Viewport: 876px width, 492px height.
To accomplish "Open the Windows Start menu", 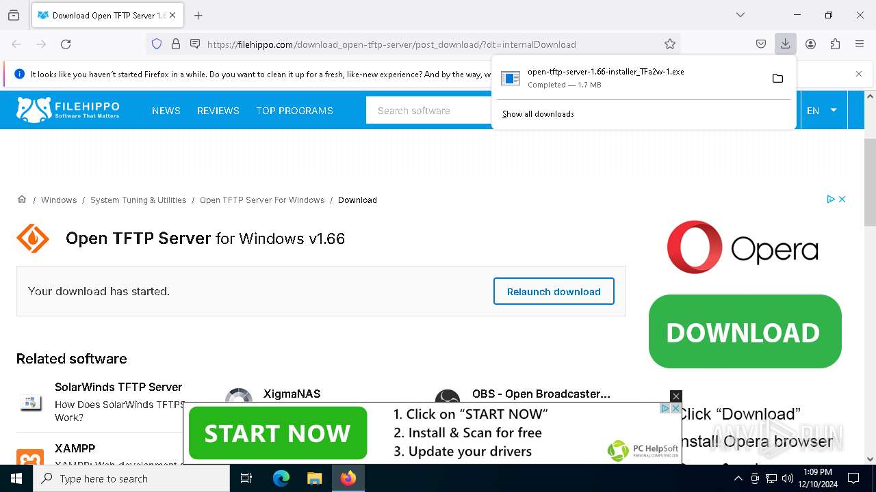I will [16, 478].
